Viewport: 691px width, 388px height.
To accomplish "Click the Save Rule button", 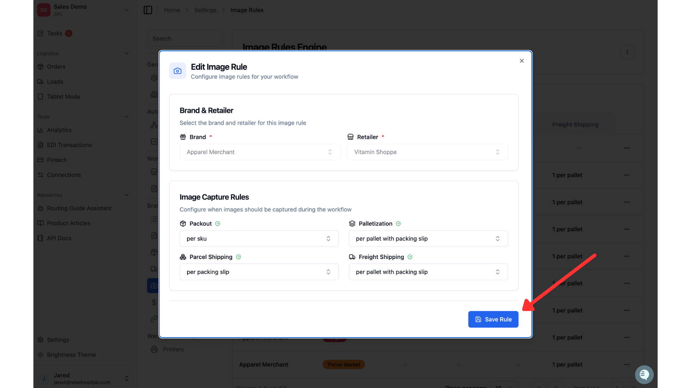I will (x=493, y=319).
